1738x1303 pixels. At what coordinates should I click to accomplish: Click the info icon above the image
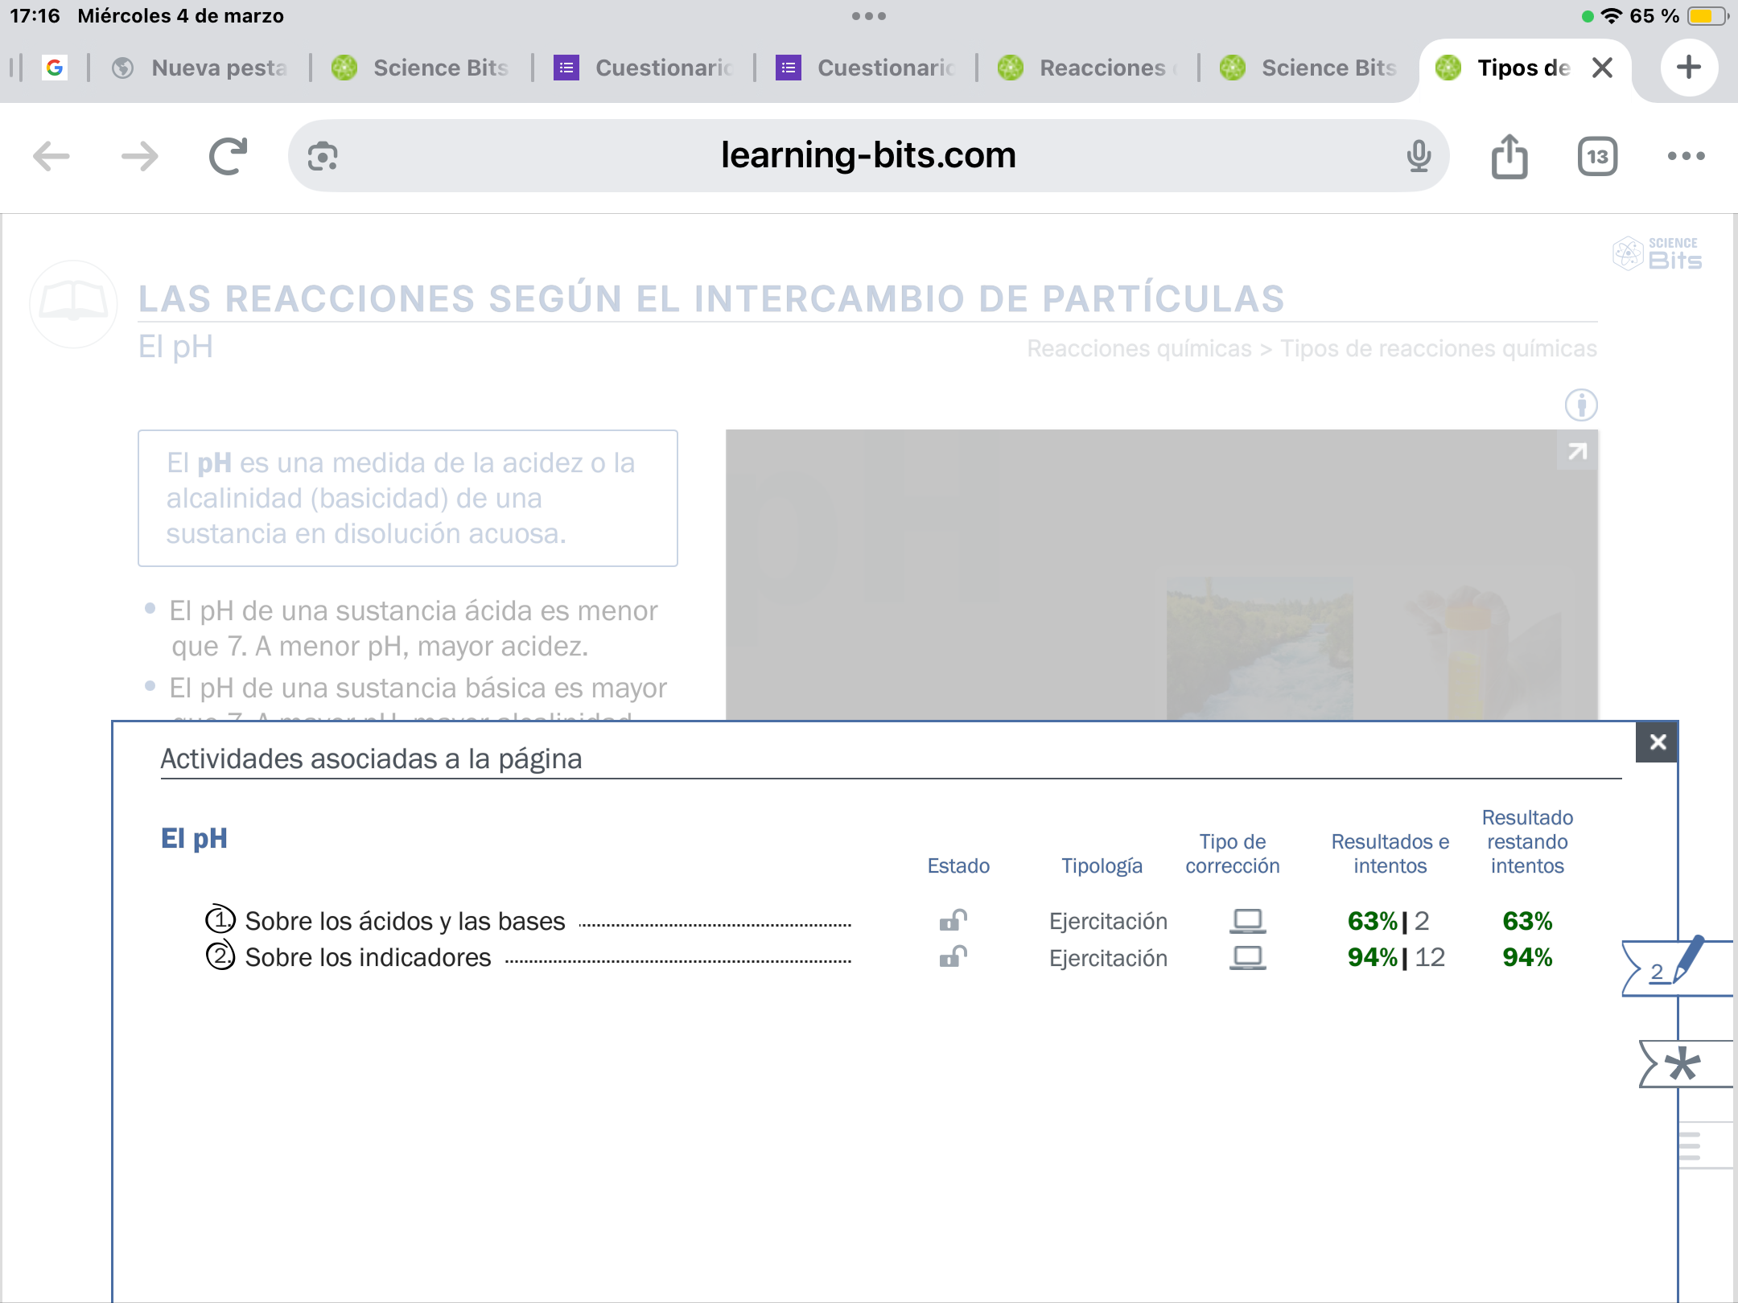click(1581, 405)
